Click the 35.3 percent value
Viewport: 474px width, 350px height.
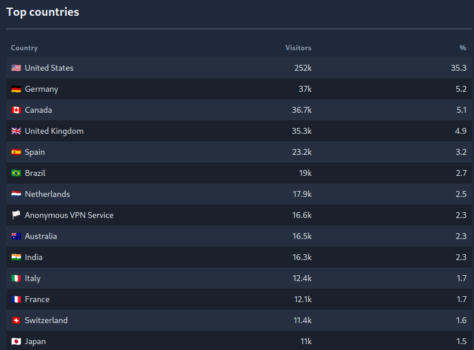click(x=458, y=68)
